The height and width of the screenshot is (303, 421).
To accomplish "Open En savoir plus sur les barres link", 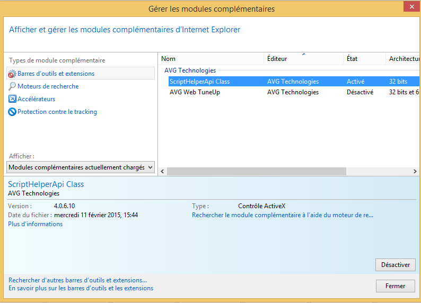I will [81, 288].
